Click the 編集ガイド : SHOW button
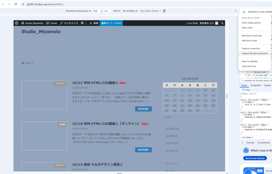Viewport: 272px width, 174px height. pyautogui.click(x=111, y=23)
